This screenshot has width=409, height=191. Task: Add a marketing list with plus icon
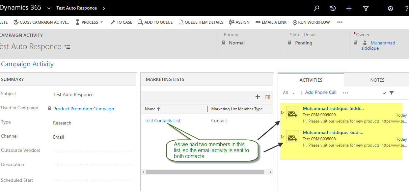pyautogui.click(x=258, y=97)
